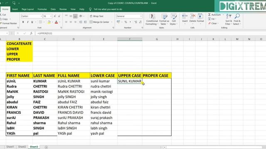Click Decrease Indent icon

81,22
